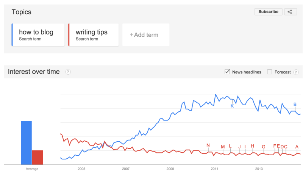Open the Interest over time help icon
Image resolution: width=303 pixels, height=175 pixels.
[x=68, y=72]
